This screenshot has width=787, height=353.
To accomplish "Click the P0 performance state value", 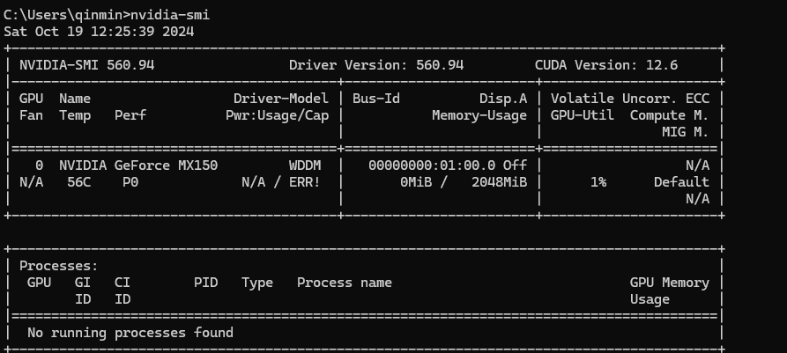I will 130,182.
